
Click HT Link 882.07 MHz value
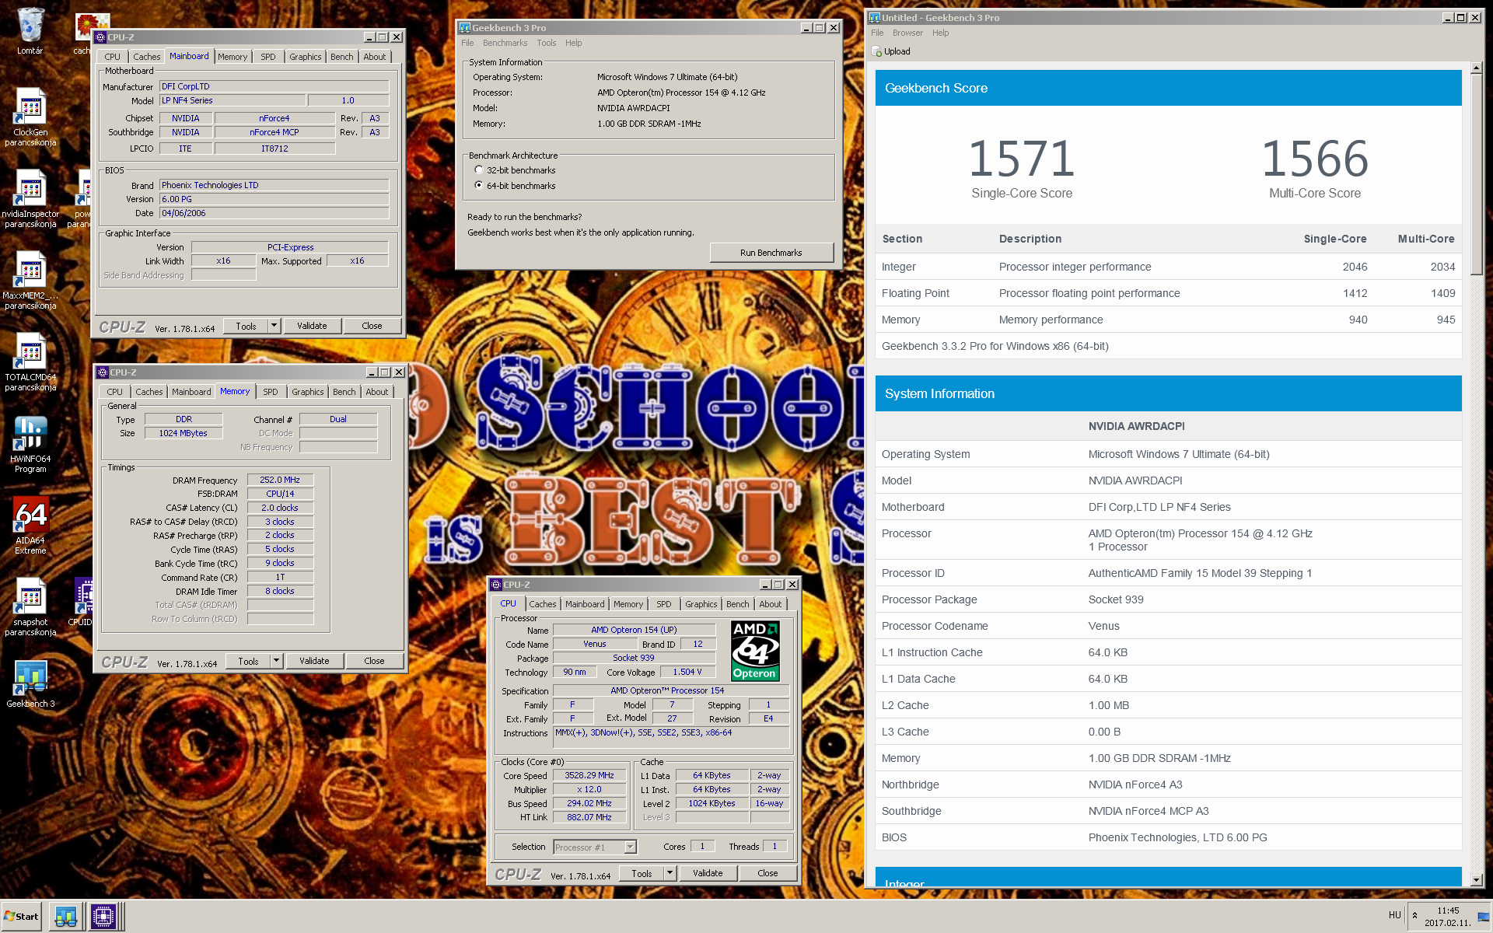(x=589, y=817)
